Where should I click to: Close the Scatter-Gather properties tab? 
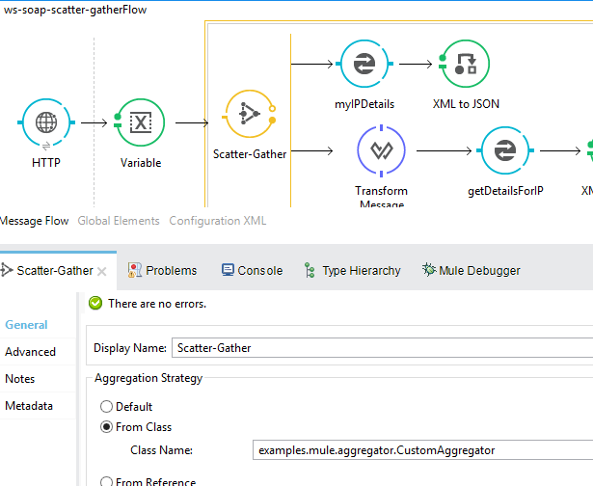pyautogui.click(x=102, y=271)
